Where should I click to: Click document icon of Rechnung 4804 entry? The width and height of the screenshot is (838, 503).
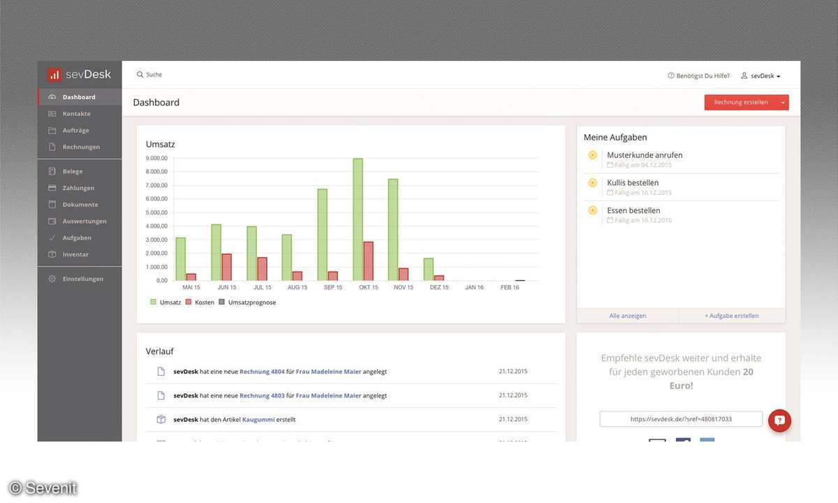[161, 372]
